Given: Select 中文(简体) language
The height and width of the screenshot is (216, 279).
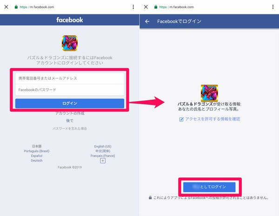Looking at the screenshot, I should tap(103, 151).
